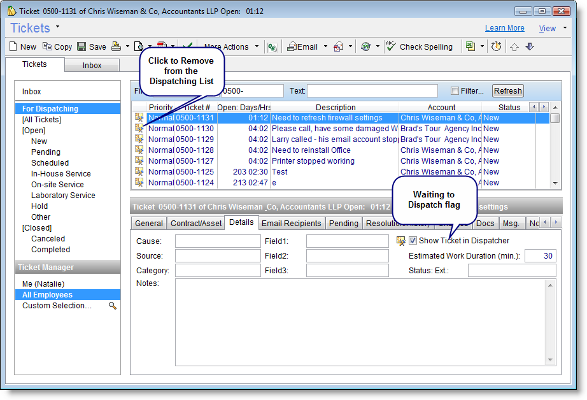This screenshot has width=587, height=400.
Task: Click the timer clock icon in toolbar
Action: [496, 46]
